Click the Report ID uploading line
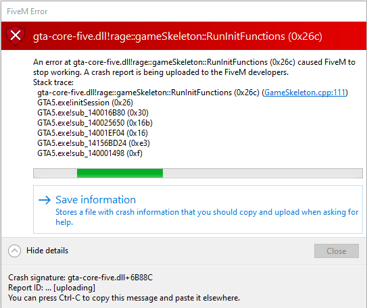This screenshot has height=308, width=367. click(x=52, y=288)
